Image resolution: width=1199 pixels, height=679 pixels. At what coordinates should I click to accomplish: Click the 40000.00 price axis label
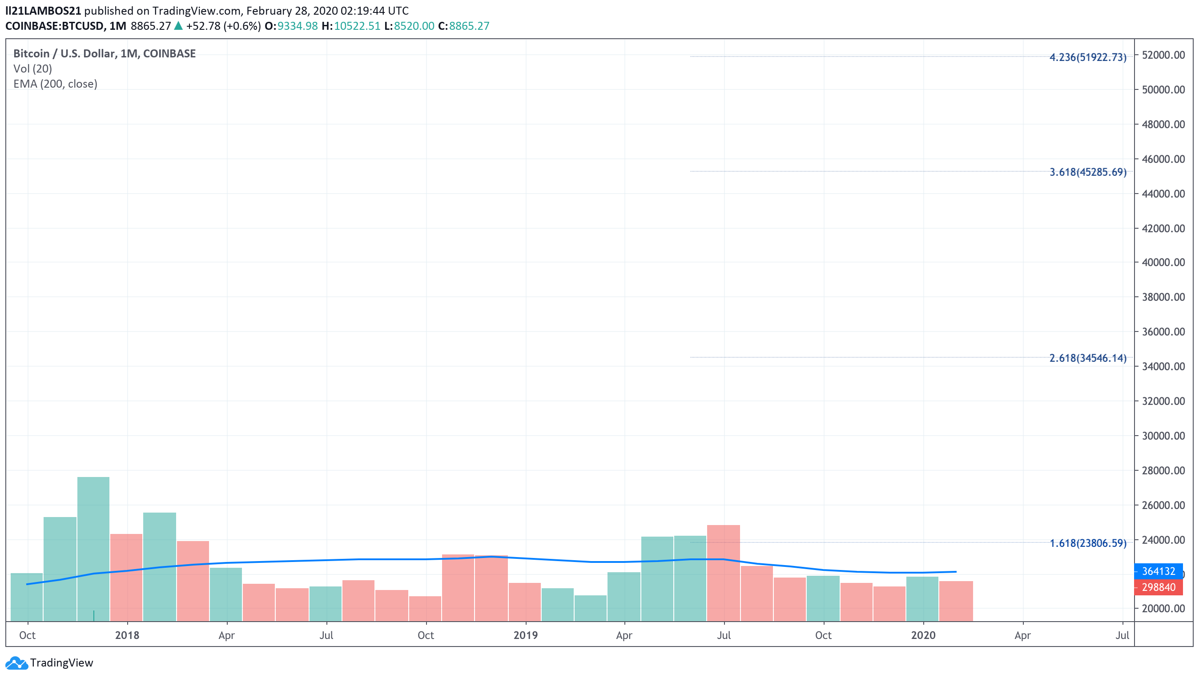(x=1163, y=263)
